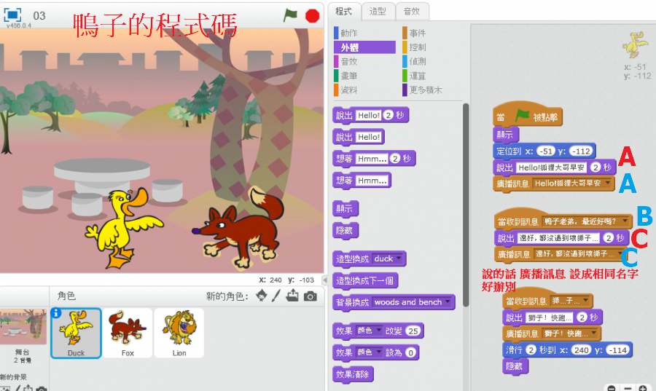
Task: Open backdrop dropdown showing woods and bench
Action: [447, 301]
